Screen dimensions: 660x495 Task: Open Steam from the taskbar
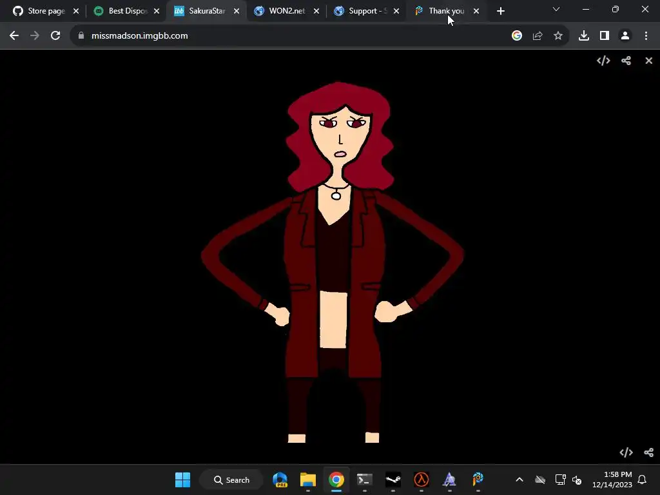coord(393,480)
